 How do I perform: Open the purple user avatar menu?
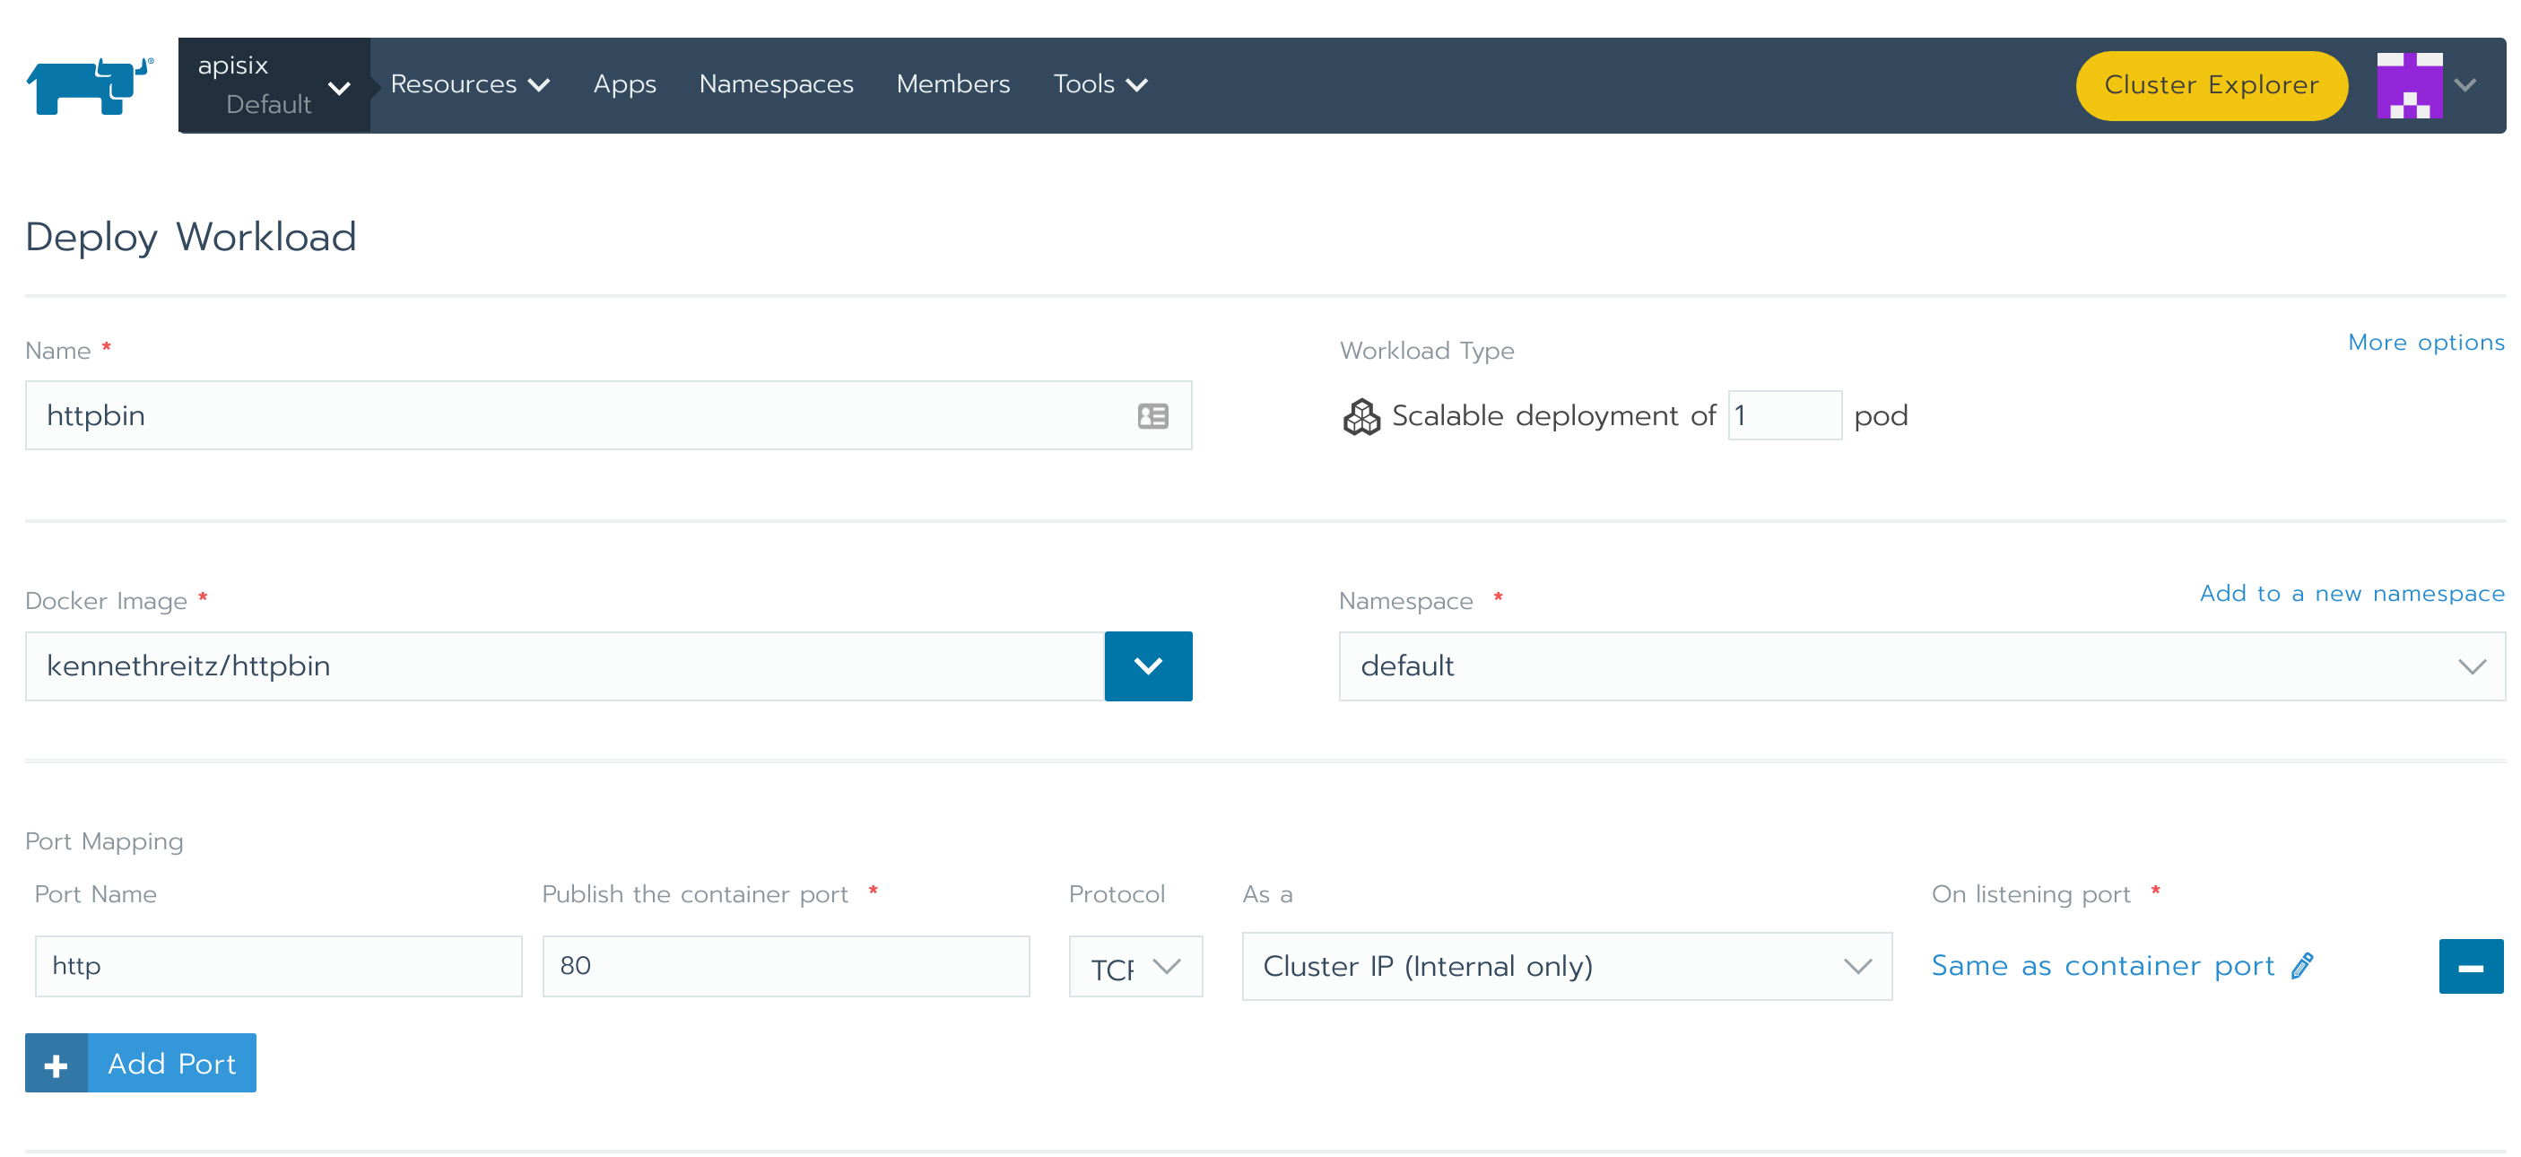point(2409,86)
